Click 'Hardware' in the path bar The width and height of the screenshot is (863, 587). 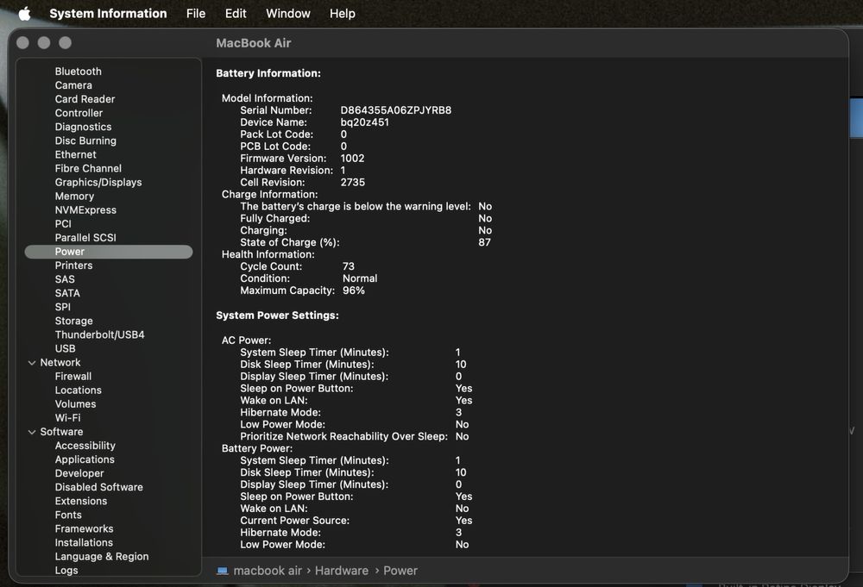pos(342,571)
